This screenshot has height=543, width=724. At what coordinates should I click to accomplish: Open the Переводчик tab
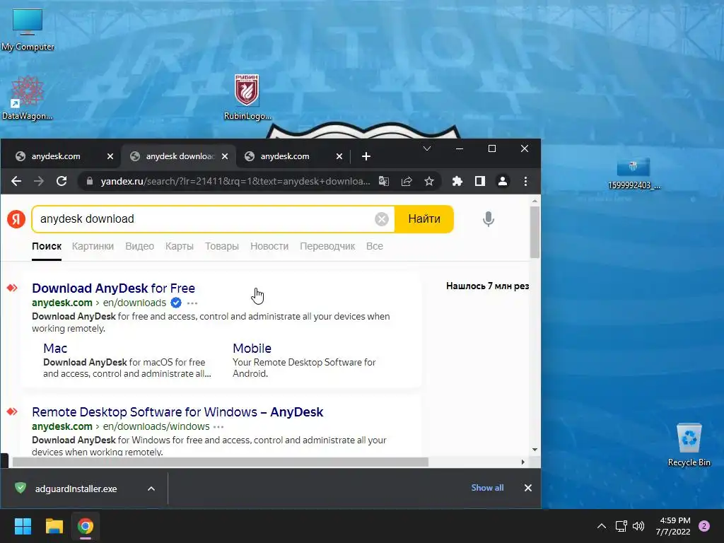(x=327, y=247)
